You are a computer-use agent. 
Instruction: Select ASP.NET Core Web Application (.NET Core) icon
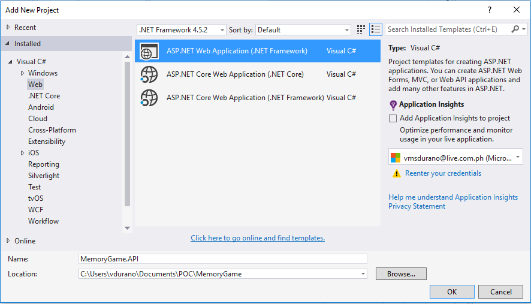[x=149, y=74]
